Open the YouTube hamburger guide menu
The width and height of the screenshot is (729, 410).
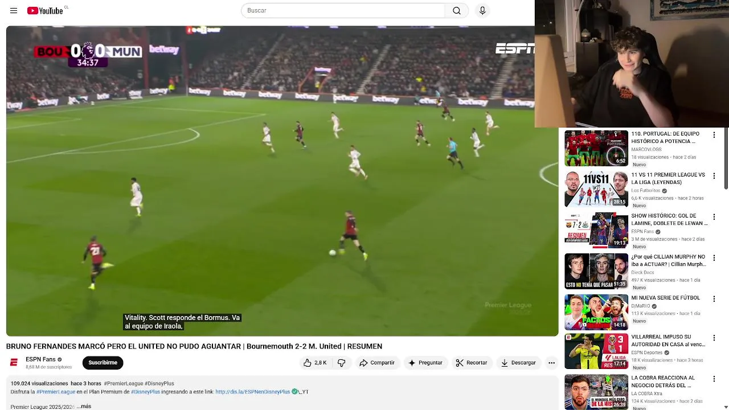(14, 10)
